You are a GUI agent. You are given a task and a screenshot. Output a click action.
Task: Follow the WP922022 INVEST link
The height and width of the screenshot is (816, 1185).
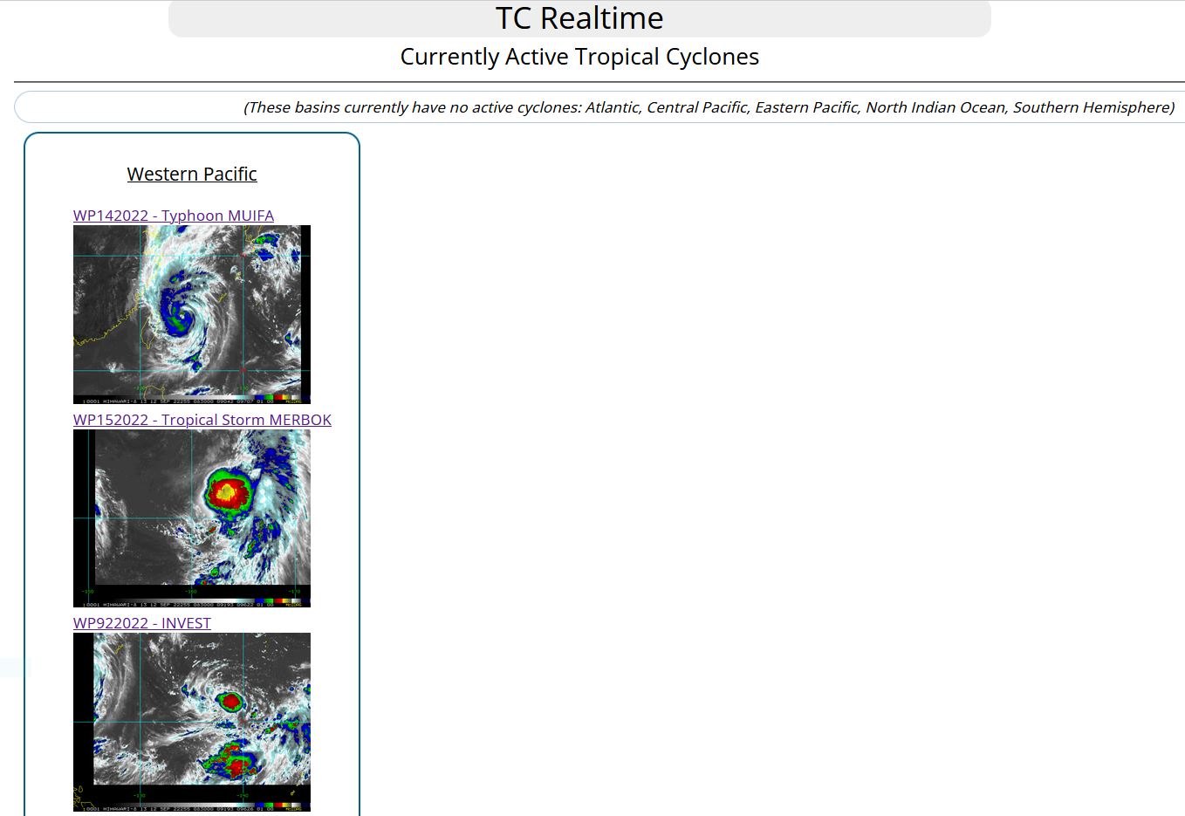141,623
